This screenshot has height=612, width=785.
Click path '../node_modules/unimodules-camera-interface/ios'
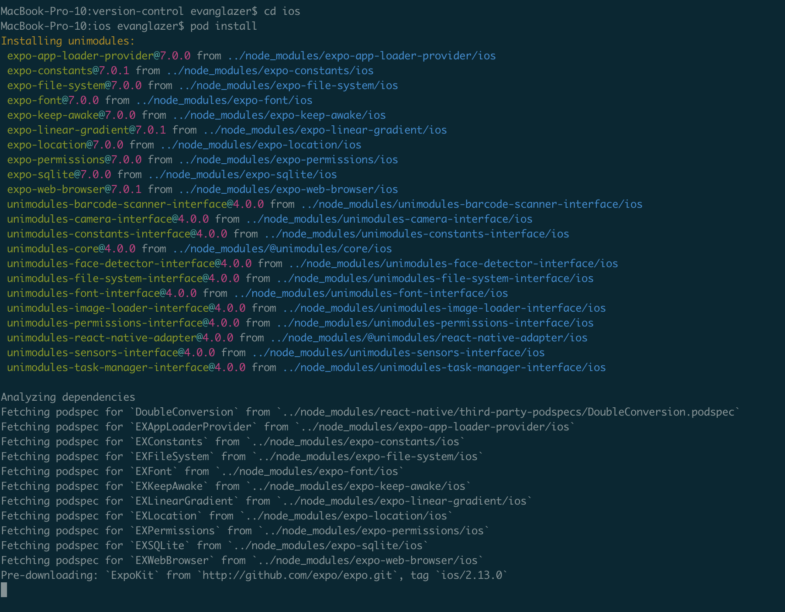click(x=389, y=219)
